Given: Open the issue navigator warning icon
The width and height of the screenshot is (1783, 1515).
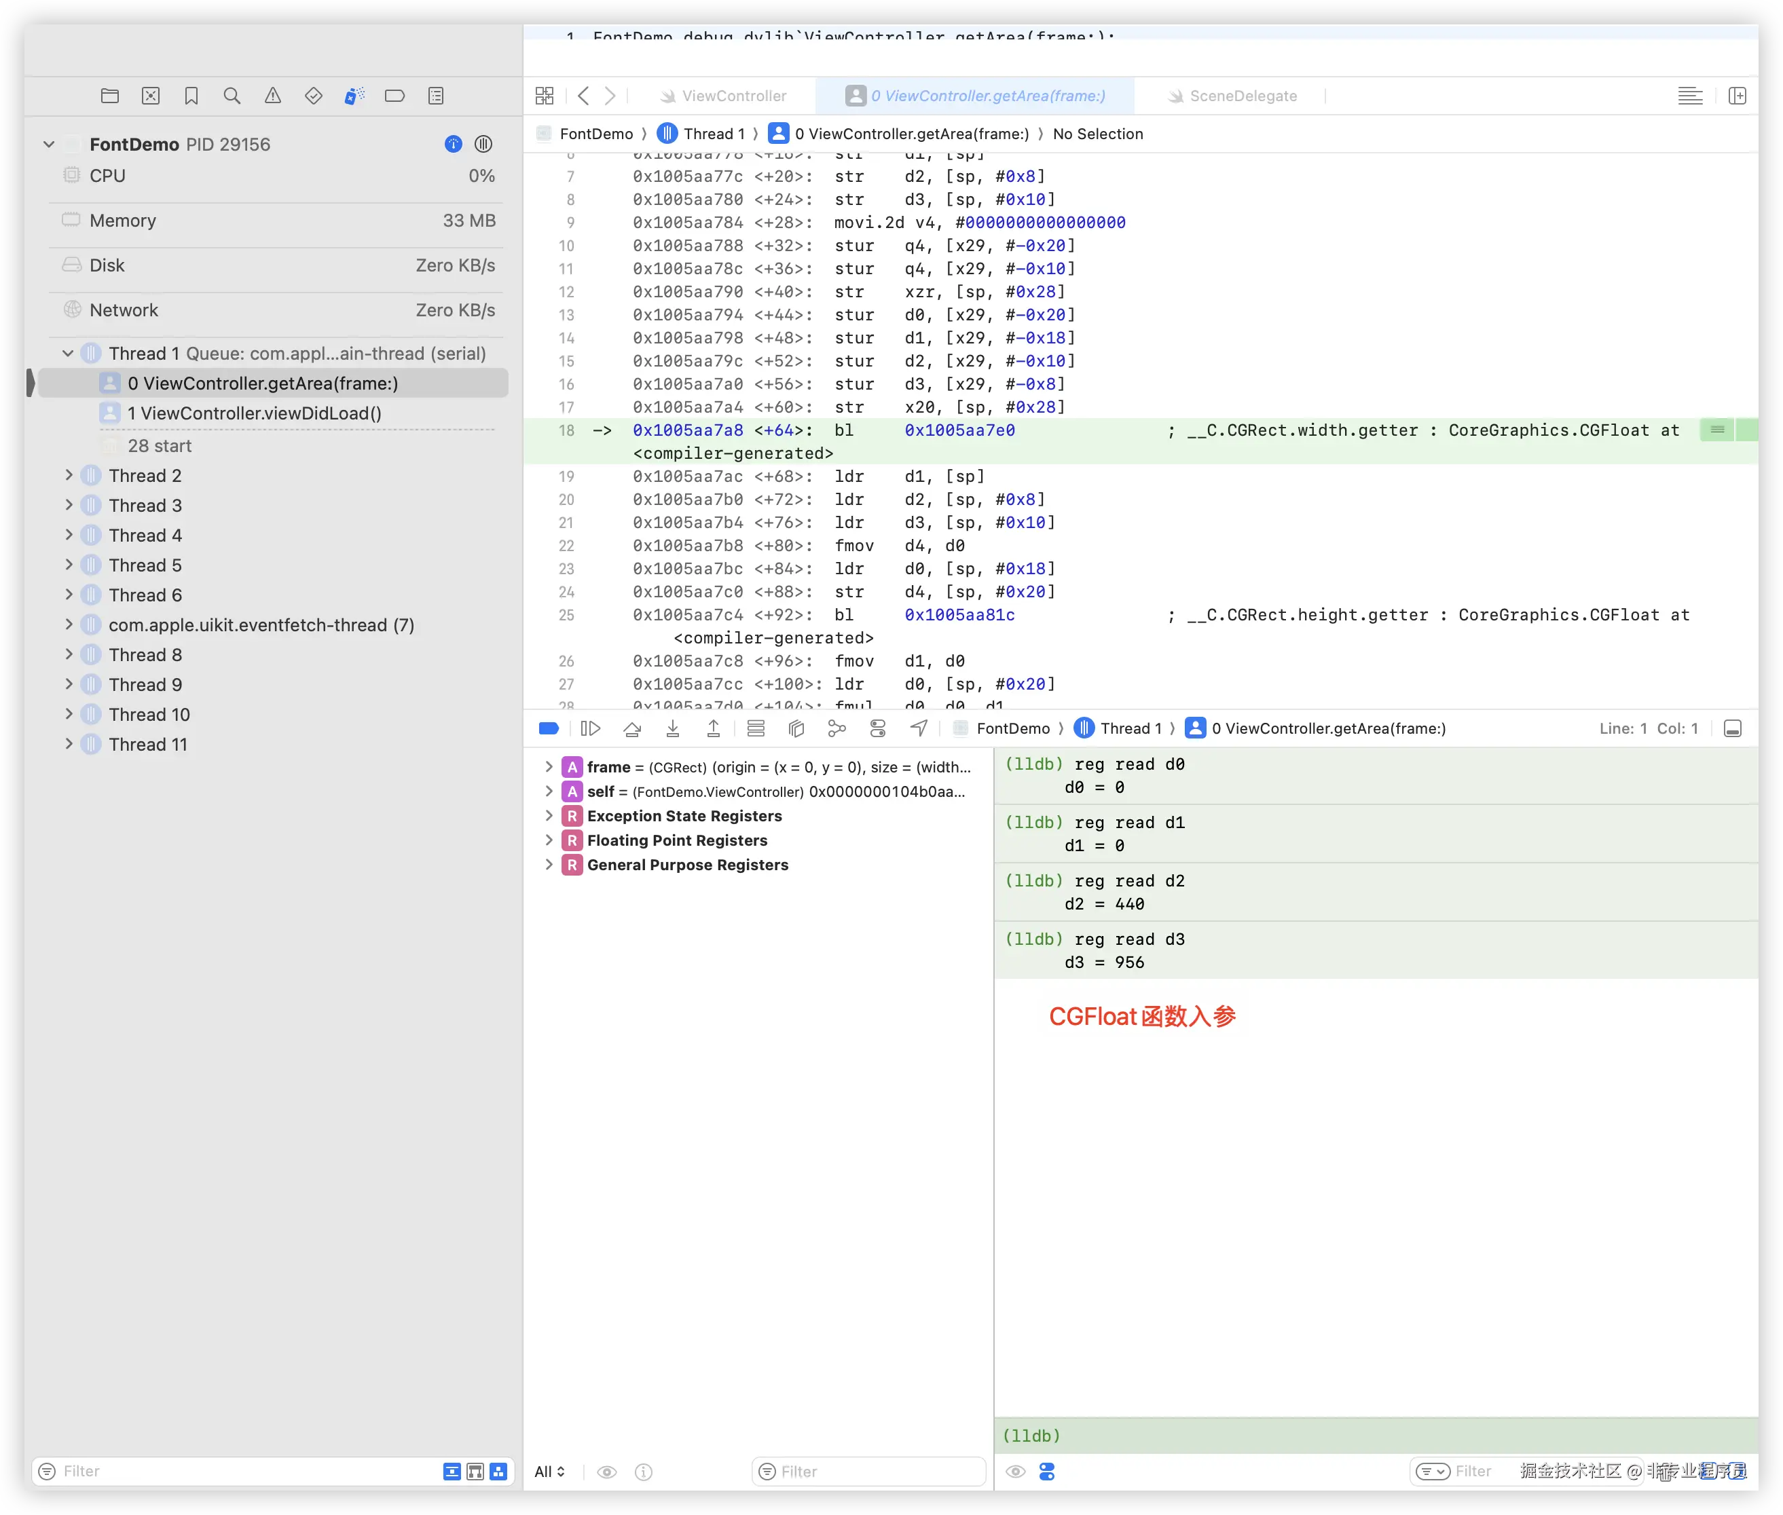Looking at the screenshot, I should point(272,96).
